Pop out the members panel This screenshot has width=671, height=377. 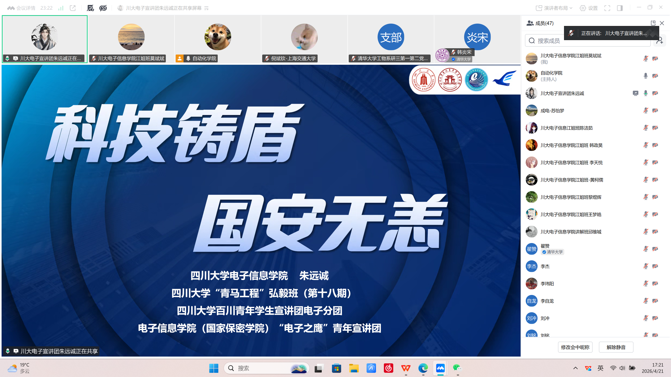[653, 23]
